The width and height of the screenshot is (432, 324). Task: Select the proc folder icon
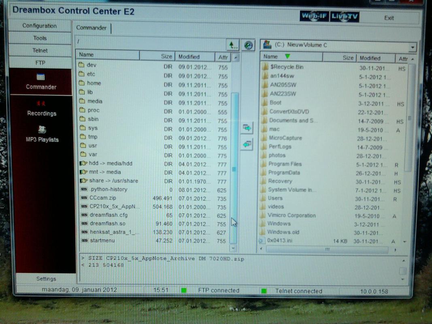[x=82, y=110]
